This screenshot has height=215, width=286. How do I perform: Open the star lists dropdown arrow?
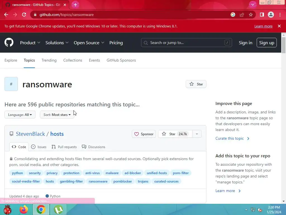[197, 134]
